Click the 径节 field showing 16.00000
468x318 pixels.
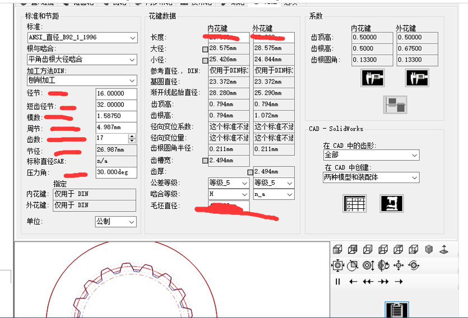point(117,93)
